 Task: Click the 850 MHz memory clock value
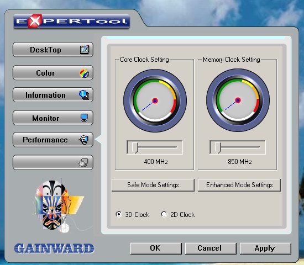point(240,162)
